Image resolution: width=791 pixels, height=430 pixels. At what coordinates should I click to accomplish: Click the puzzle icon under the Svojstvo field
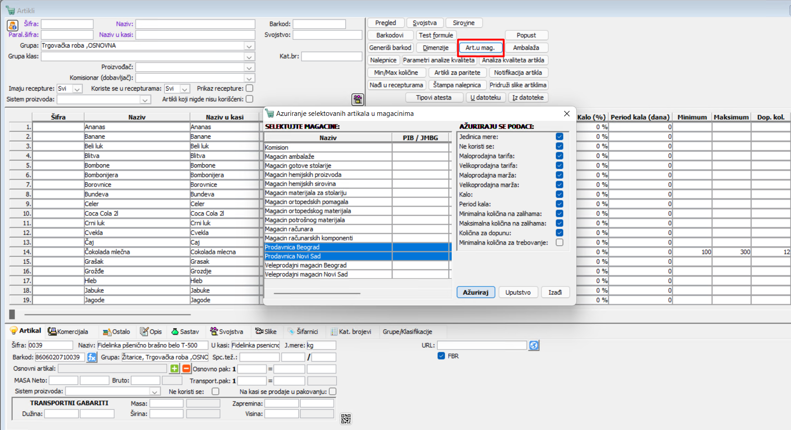coord(358,99)
